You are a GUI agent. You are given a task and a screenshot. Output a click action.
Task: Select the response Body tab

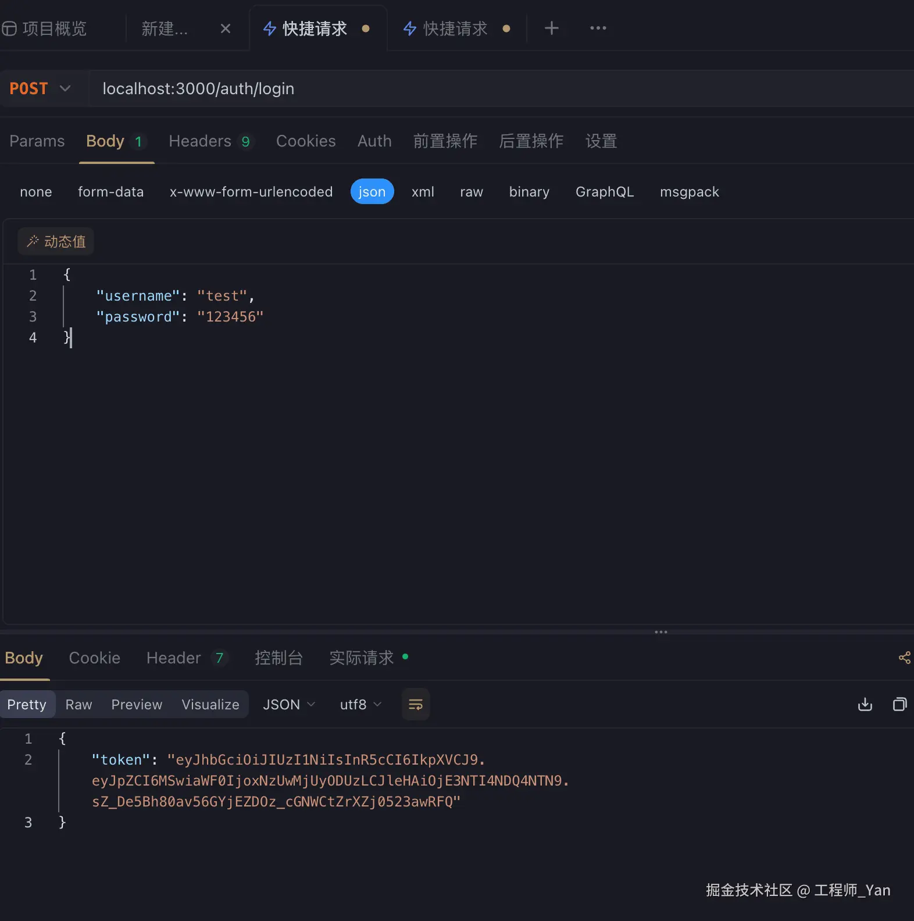24,658
